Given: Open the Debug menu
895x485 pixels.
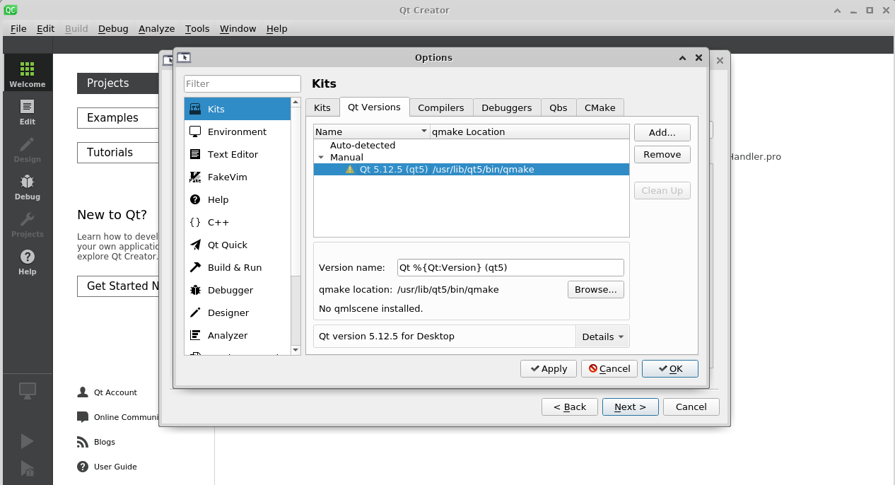Looking at the screenshot, I should 113,28.
